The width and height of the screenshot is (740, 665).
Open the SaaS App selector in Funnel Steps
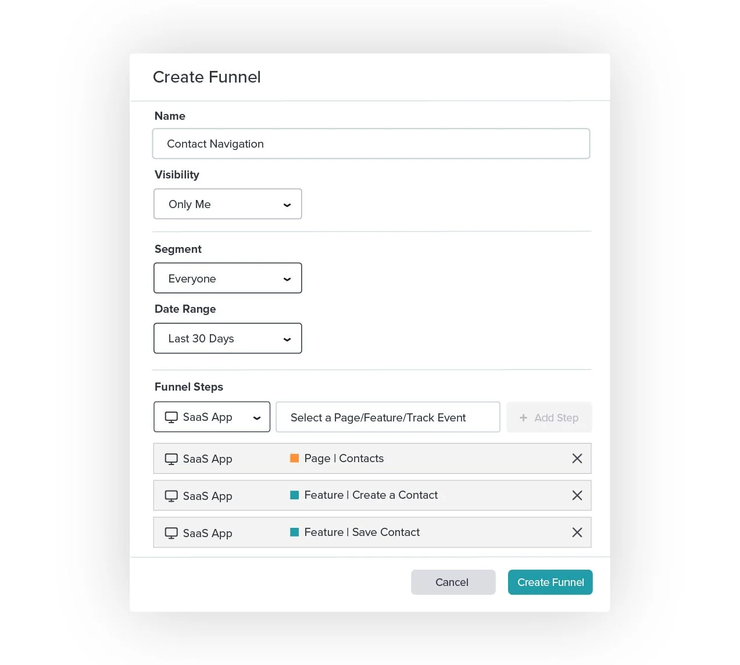click(x=212, y=417)
